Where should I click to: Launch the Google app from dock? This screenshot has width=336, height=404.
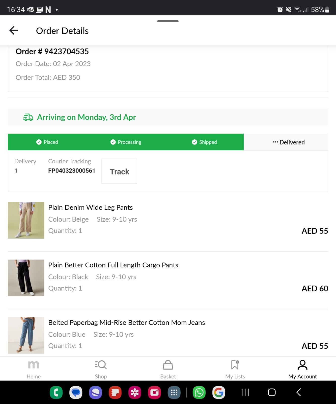coord(219,392)
